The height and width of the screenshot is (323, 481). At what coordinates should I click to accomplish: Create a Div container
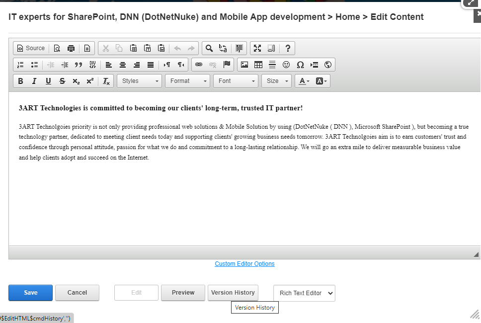(x=92, y=65)
